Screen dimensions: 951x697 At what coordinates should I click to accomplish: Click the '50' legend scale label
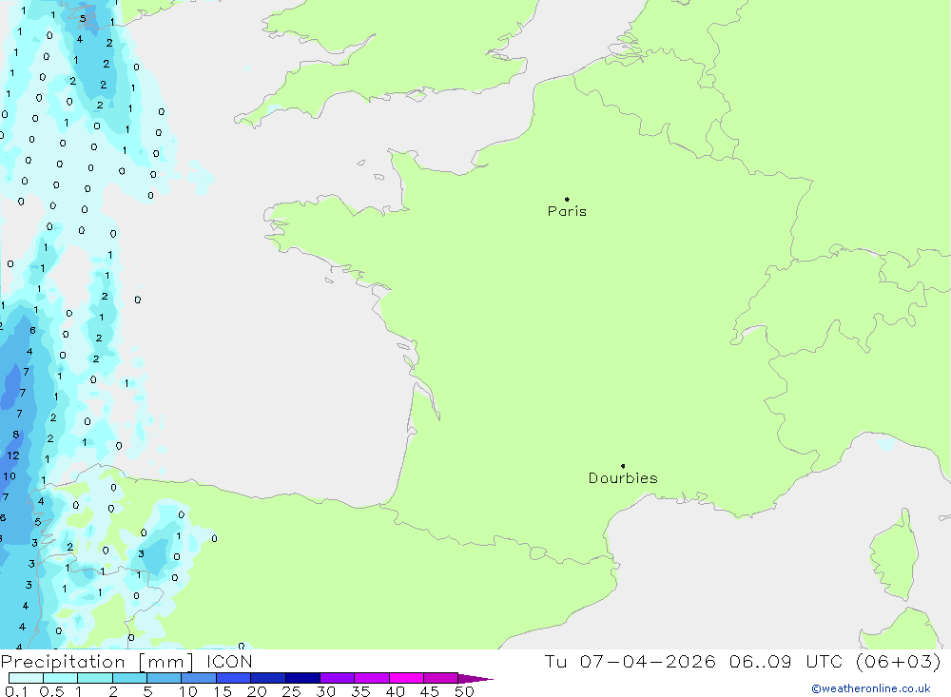click(464, 691)
